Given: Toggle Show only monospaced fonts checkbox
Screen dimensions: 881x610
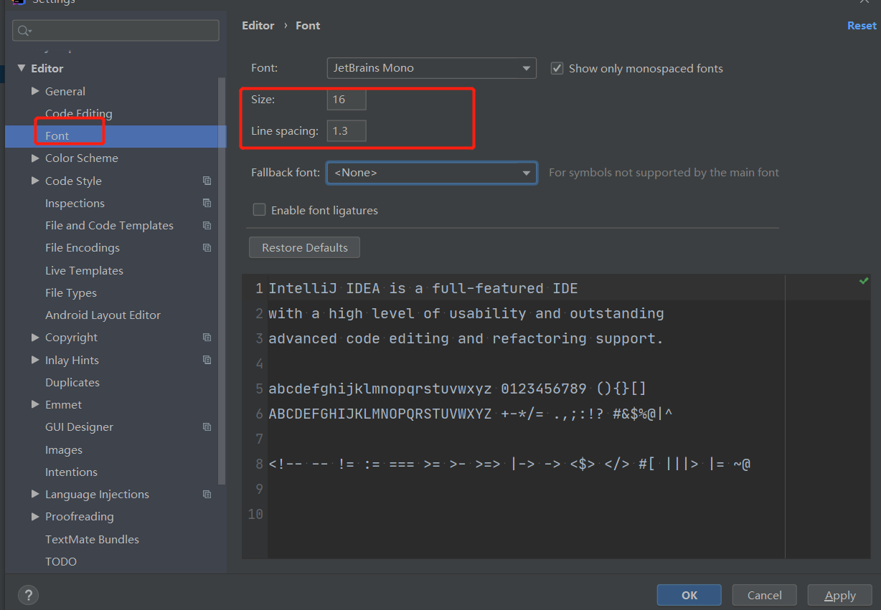Looking at the screenshot, I should click(557, 68).
